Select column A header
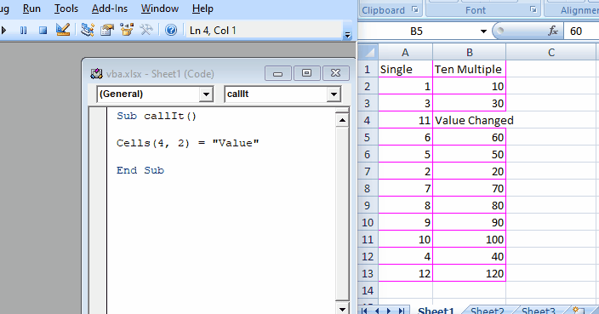The height and width of the screenshot is (314, 599). (x=405, y=52)
